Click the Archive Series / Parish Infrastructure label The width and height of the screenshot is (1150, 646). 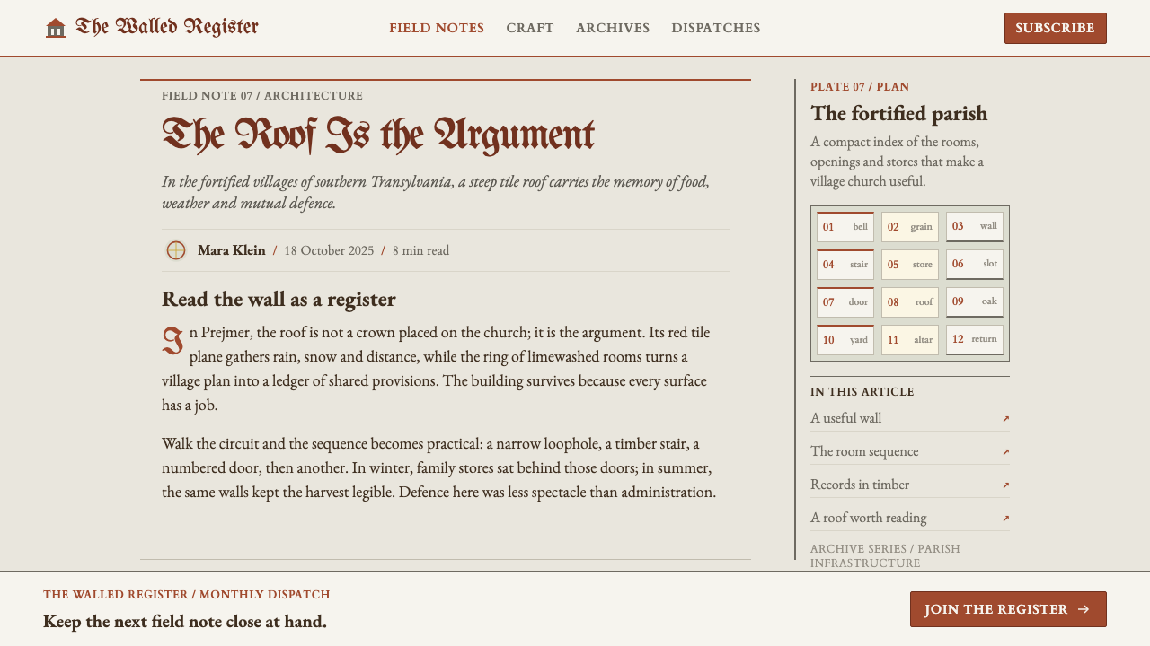point(885,555)
